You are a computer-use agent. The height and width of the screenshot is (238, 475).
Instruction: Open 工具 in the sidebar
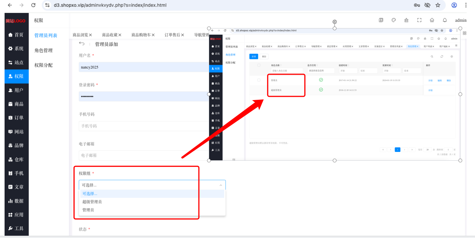point(16,228)
